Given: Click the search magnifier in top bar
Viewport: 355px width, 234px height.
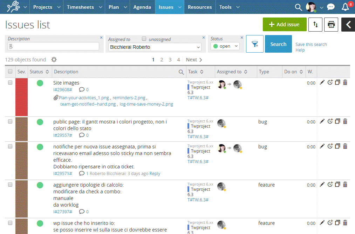Looking at the screenshot, I should (298, 7).
